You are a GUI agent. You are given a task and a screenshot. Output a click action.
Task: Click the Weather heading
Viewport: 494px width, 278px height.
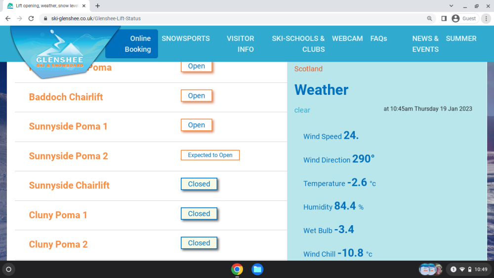click(x=322, y=90)
